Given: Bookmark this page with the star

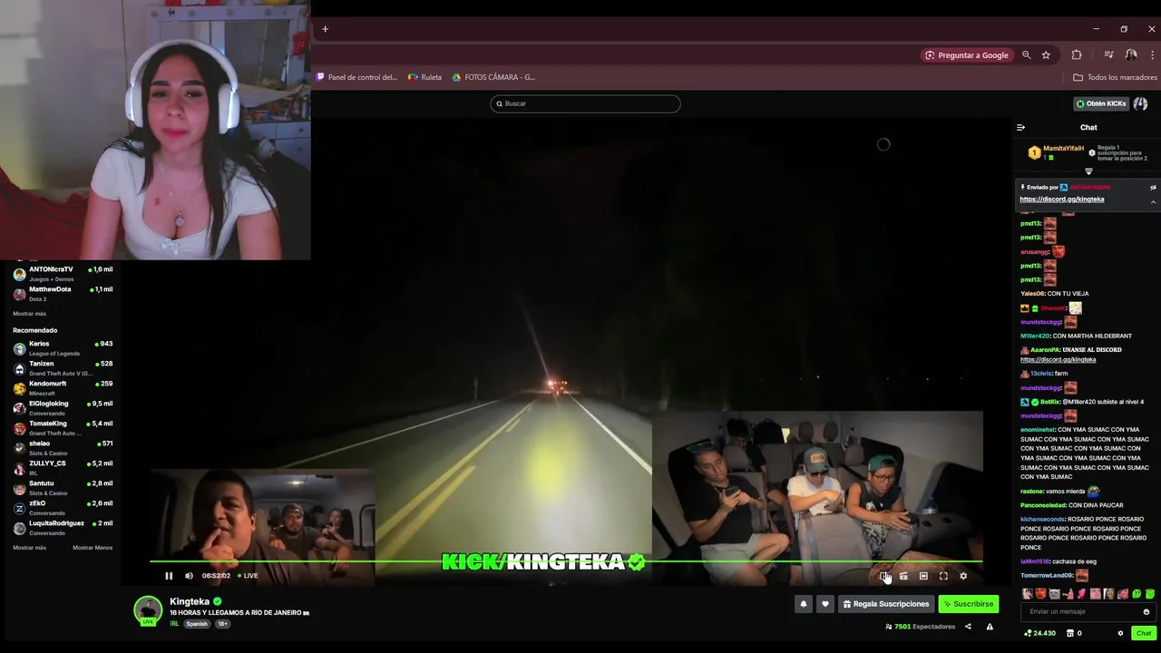Looking at the screenshot, I should 1046,55.
